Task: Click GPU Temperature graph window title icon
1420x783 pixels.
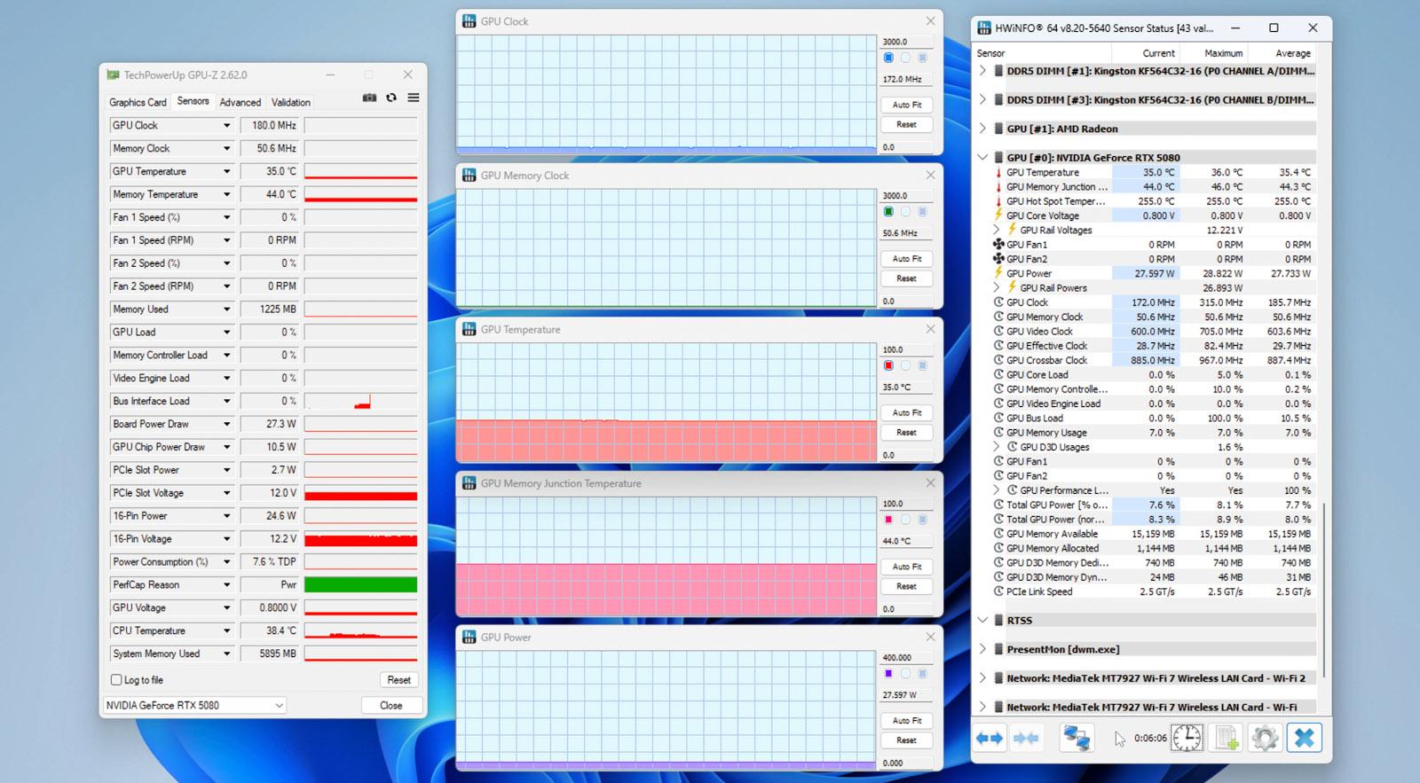Action: (469, 329)
